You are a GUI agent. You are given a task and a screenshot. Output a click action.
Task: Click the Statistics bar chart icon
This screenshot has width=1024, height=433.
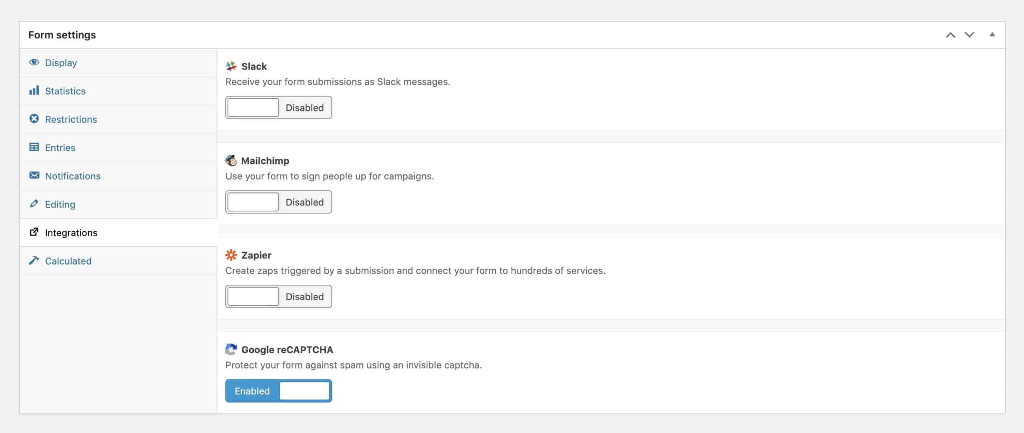[34, 90]
